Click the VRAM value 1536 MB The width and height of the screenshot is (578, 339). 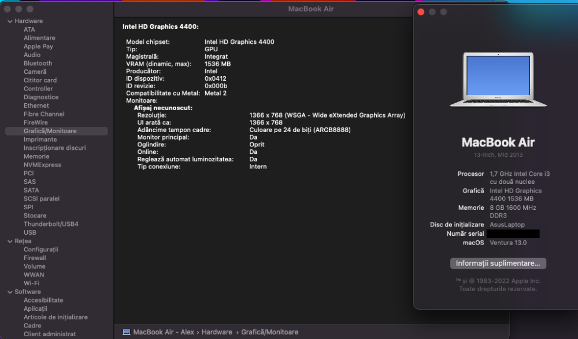pos(217,63)
